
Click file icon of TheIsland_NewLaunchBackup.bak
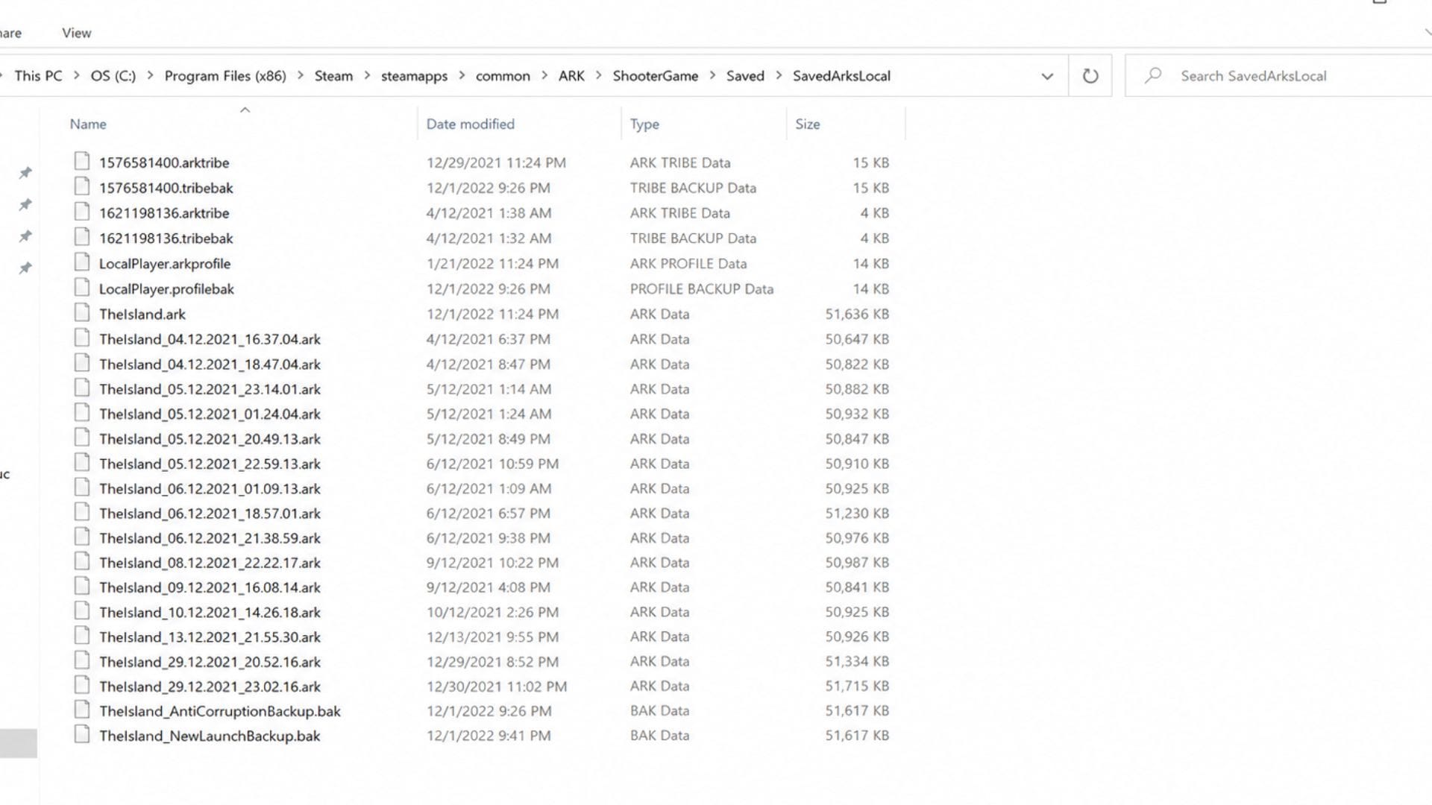point(82,734)
